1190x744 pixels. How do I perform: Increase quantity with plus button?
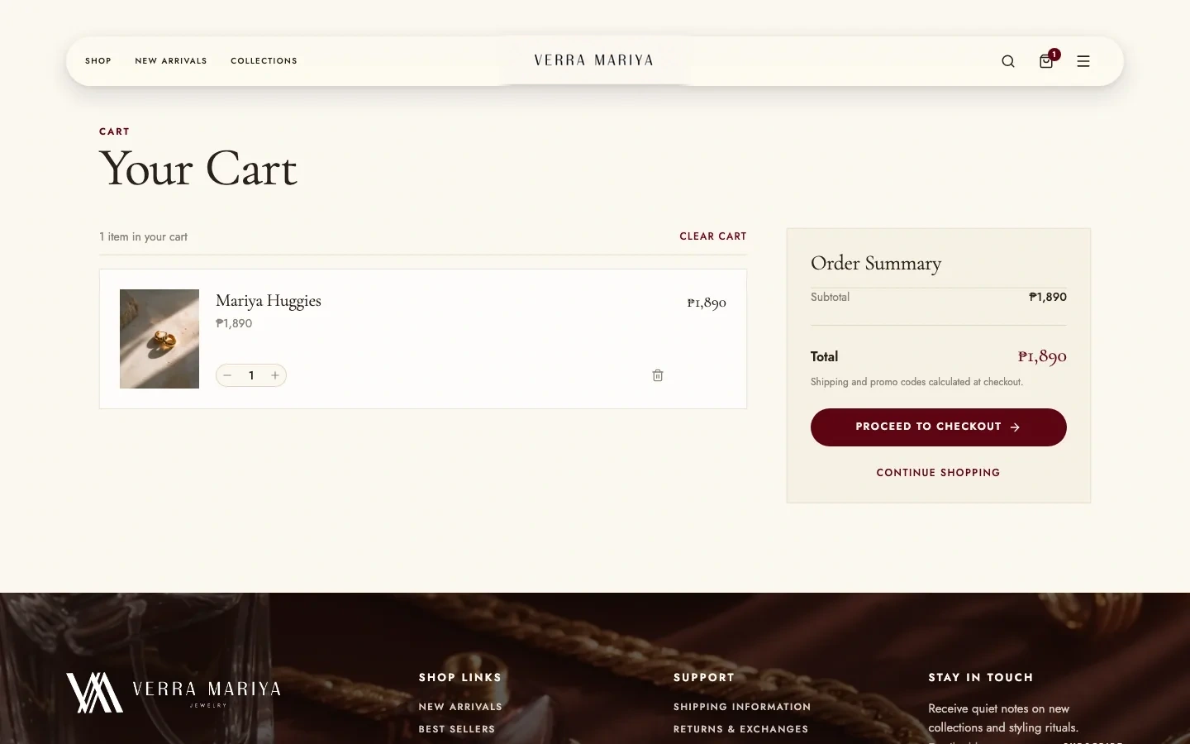(x=275, y=375)
